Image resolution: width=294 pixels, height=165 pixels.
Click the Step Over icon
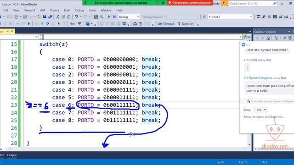48,24
